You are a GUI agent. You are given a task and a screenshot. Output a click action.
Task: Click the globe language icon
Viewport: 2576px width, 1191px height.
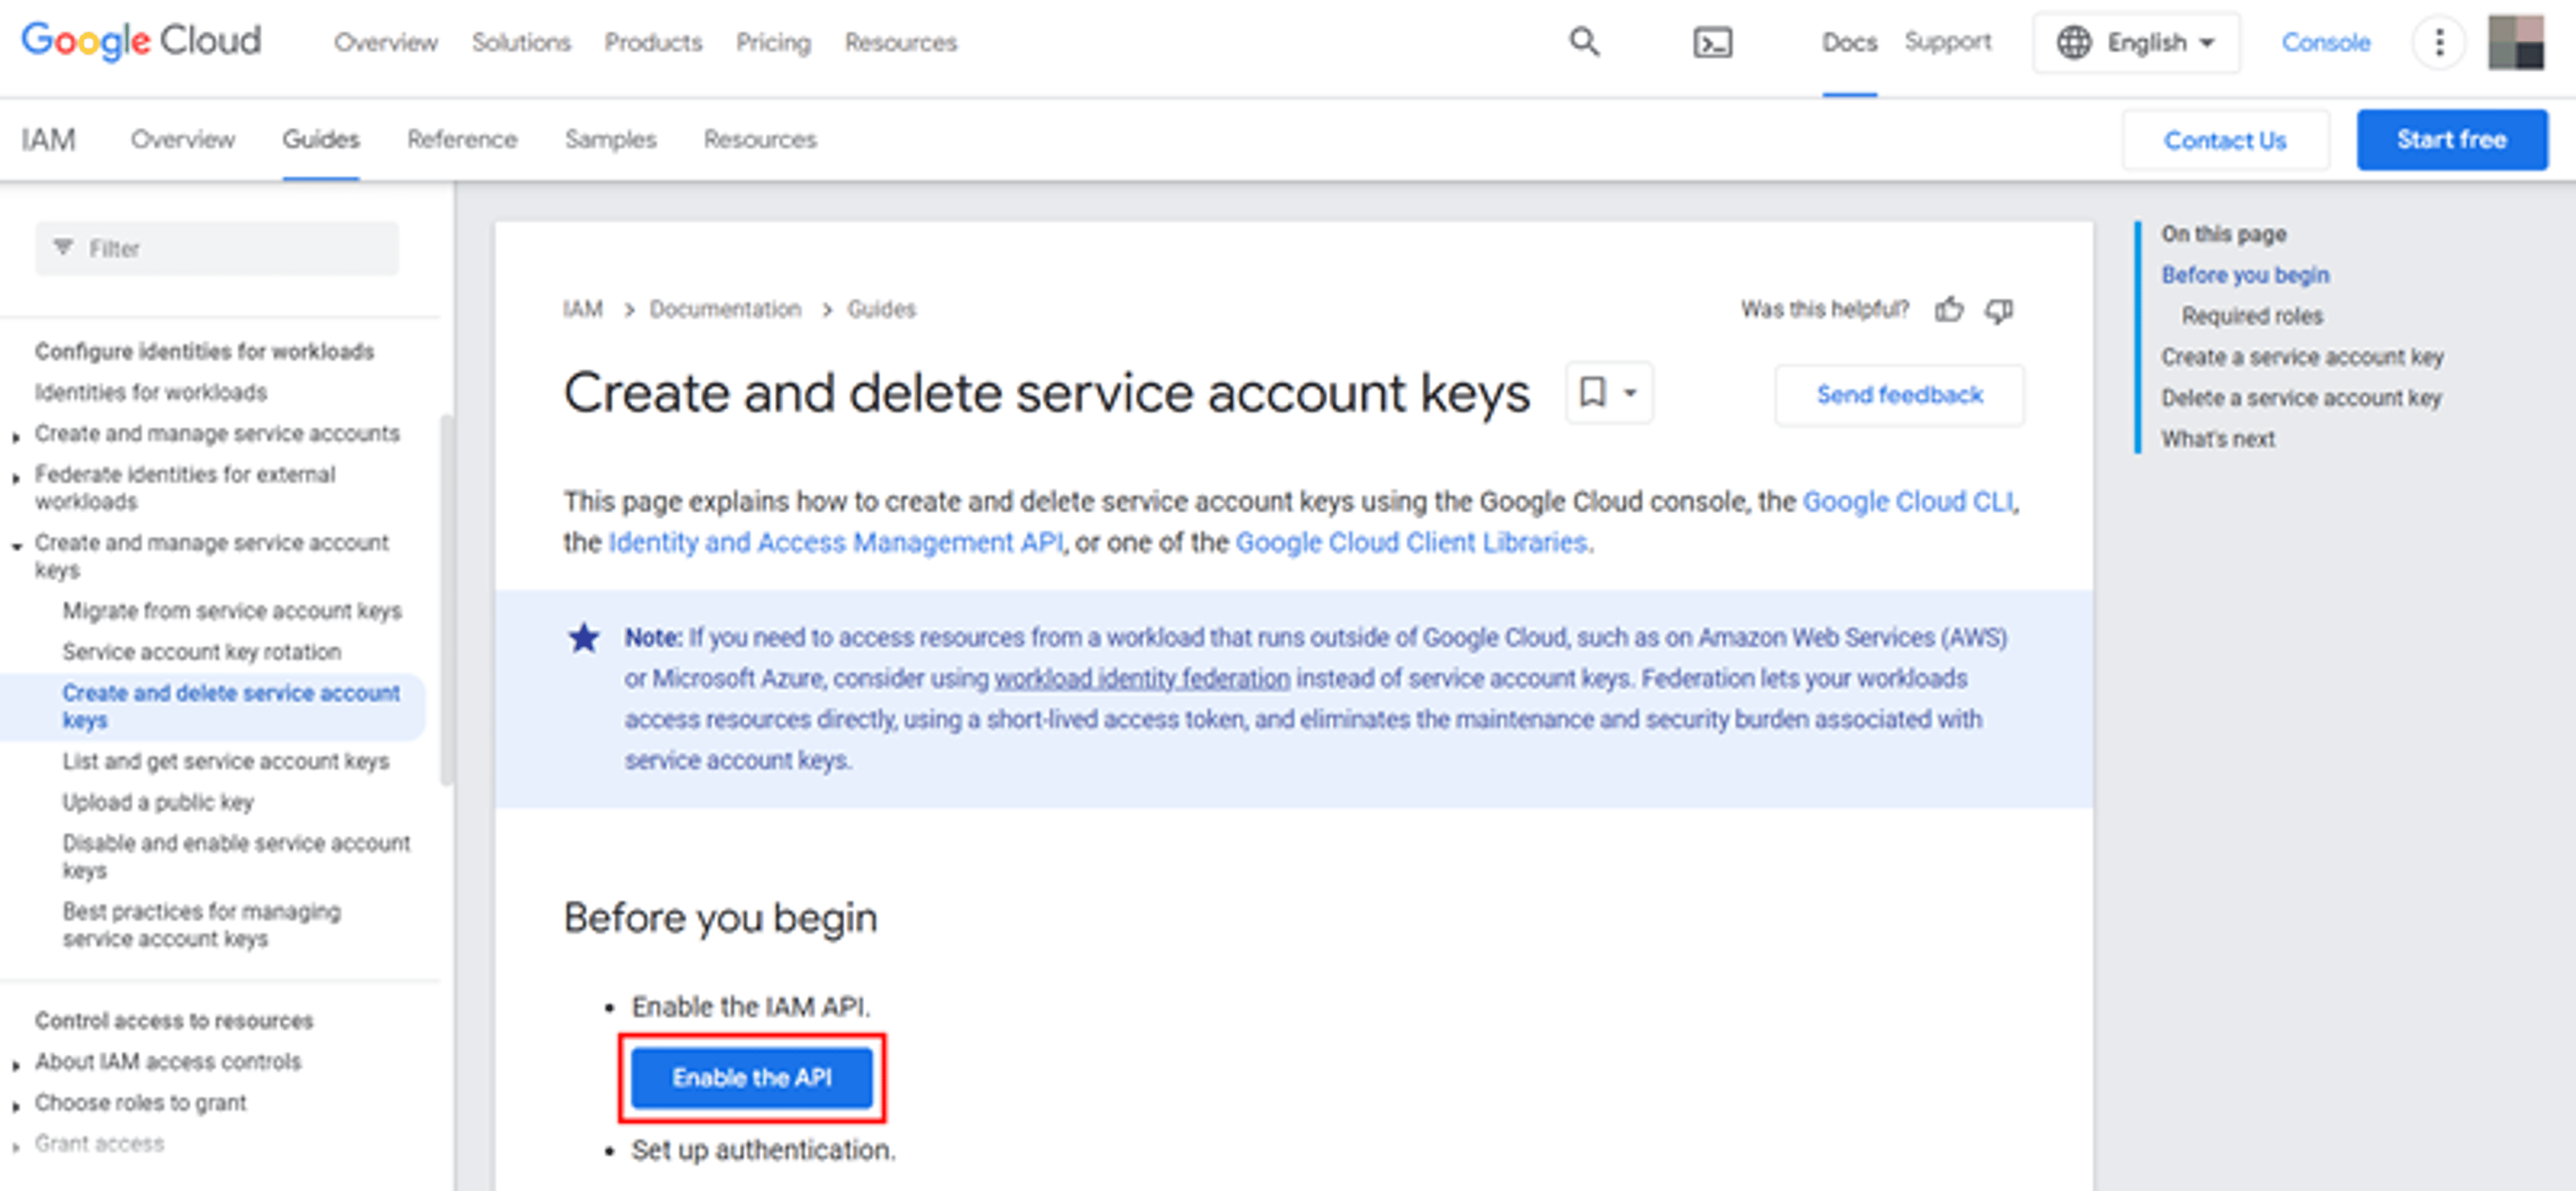click(2074, 42)
